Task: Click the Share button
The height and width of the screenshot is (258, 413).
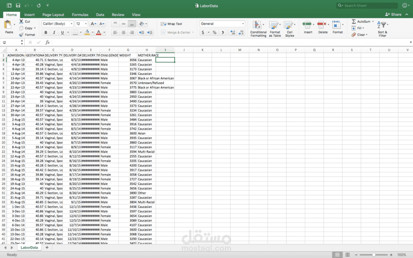Action: point(393,14)
